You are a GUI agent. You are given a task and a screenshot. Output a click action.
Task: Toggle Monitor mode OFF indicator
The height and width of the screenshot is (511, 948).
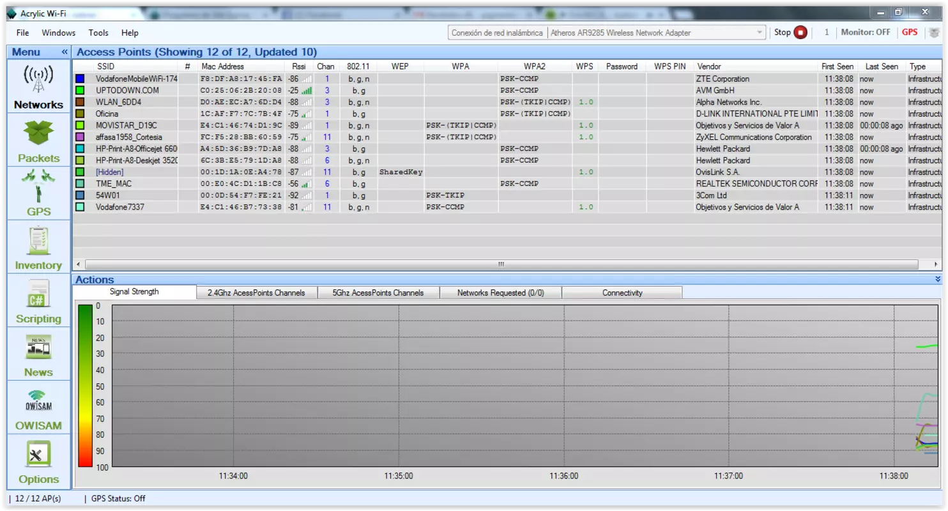[866, 33]
